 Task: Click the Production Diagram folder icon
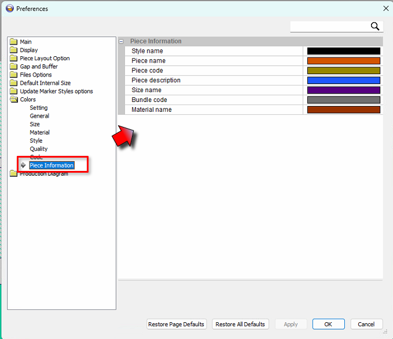tap(14, 174)
